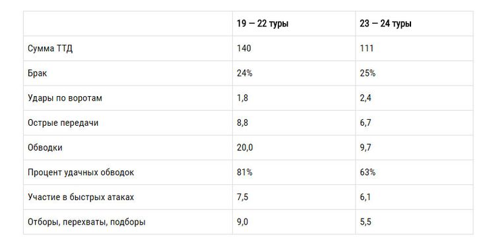The height and width of the screenshot is (237, 485).
Task: Click the 'Острые передачи' row label
Action: 63,123
